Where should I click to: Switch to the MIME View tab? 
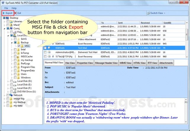(x=125, y=63)
